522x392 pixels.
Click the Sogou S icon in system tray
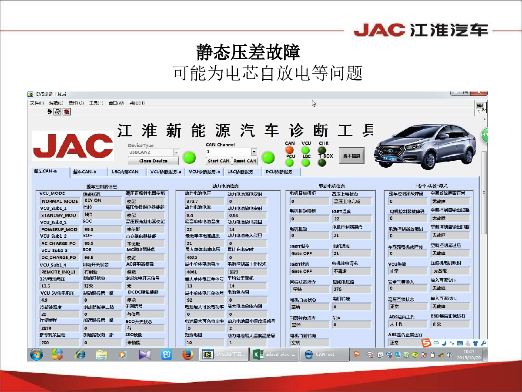(357, 354)
